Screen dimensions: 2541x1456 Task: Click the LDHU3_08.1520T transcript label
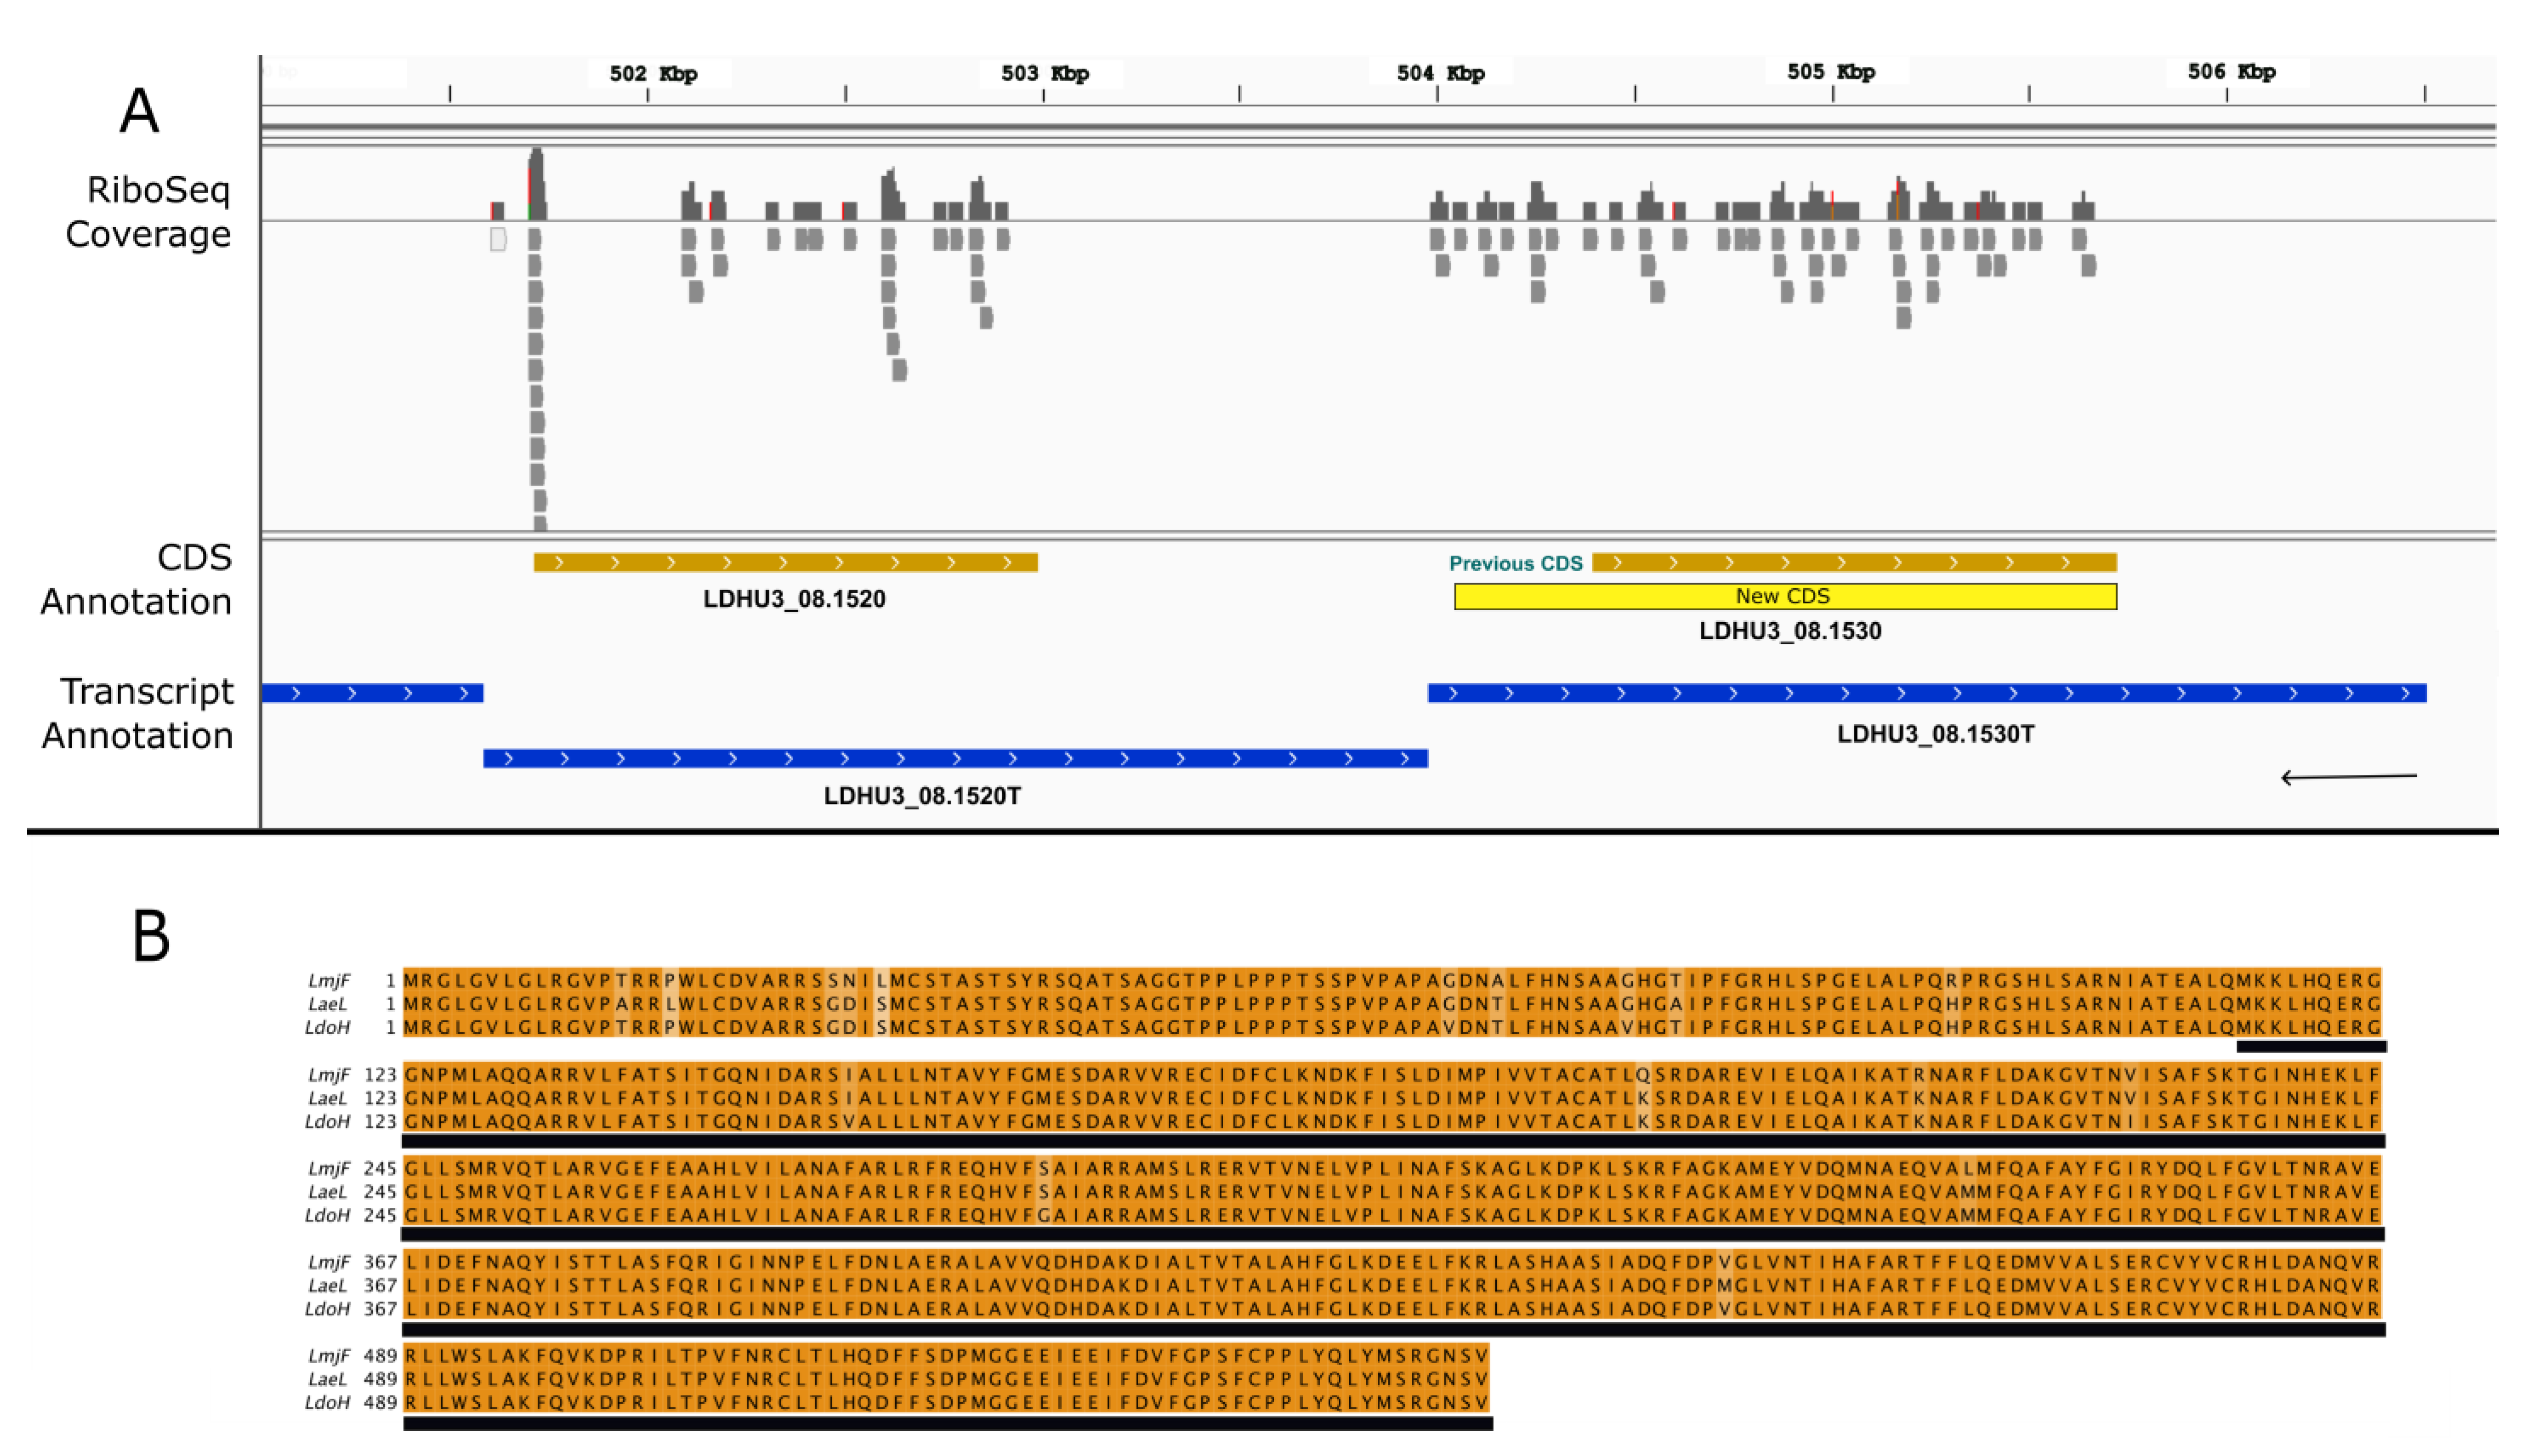(922, 796)
